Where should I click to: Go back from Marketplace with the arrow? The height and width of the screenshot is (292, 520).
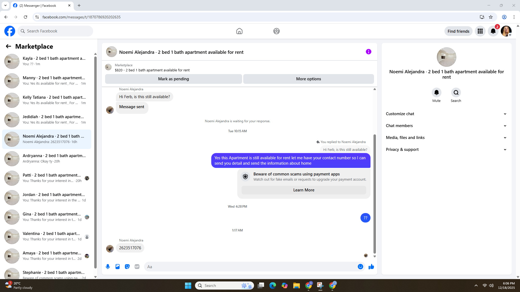tap(8, 47)
